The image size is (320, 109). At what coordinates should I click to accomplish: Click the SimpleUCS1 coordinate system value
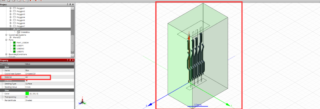coord(31,73)
